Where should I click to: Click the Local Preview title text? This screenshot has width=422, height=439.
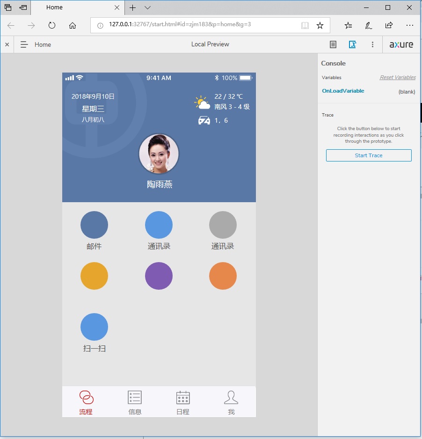pos(210,44)
